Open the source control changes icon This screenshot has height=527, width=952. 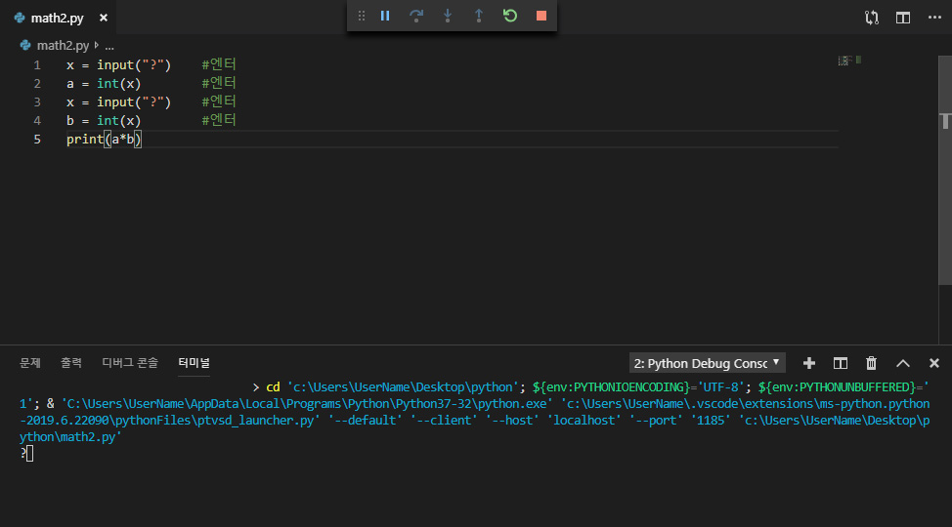point(872,18)
